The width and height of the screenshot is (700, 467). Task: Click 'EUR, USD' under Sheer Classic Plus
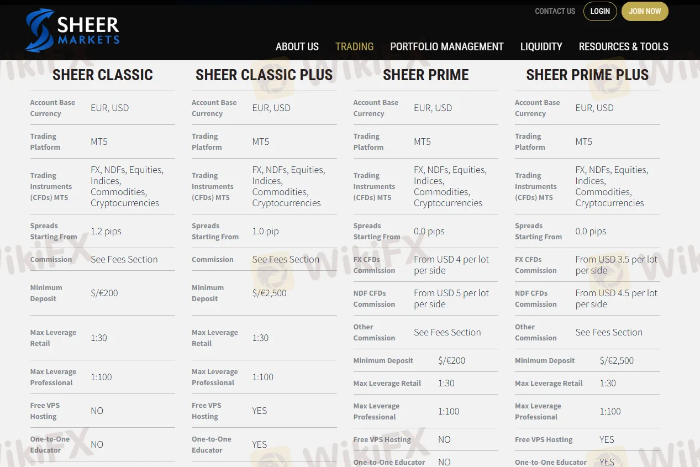pyautogui.click(x=271, y=108)
